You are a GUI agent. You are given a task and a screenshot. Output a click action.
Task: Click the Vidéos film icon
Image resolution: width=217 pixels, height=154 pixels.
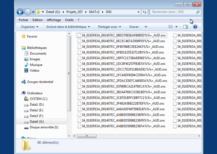coord(26,71)
